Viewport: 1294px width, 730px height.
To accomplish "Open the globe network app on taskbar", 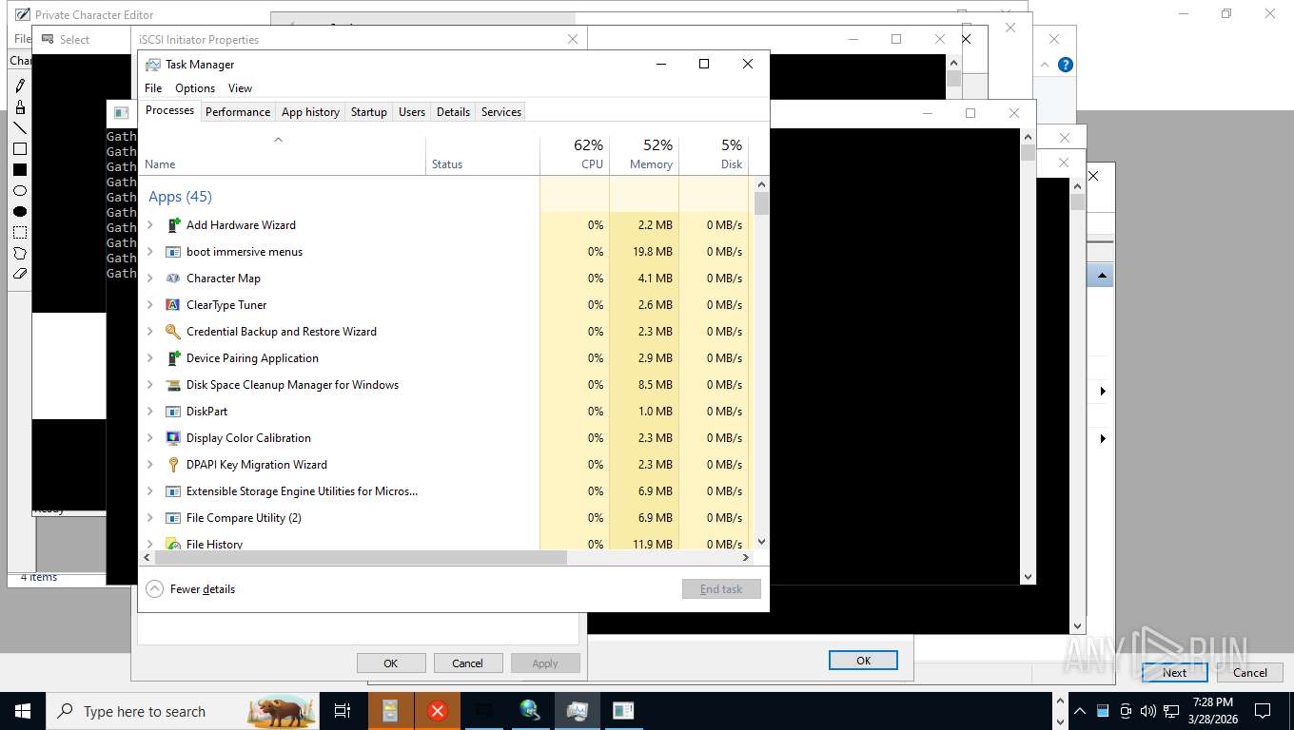I will tap(530, 711).
